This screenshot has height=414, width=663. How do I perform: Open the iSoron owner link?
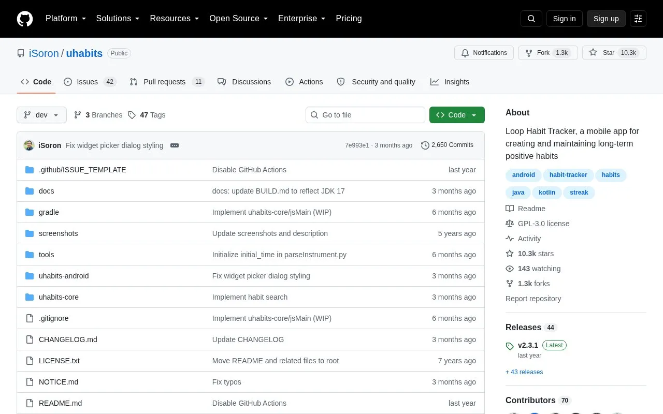44,53
